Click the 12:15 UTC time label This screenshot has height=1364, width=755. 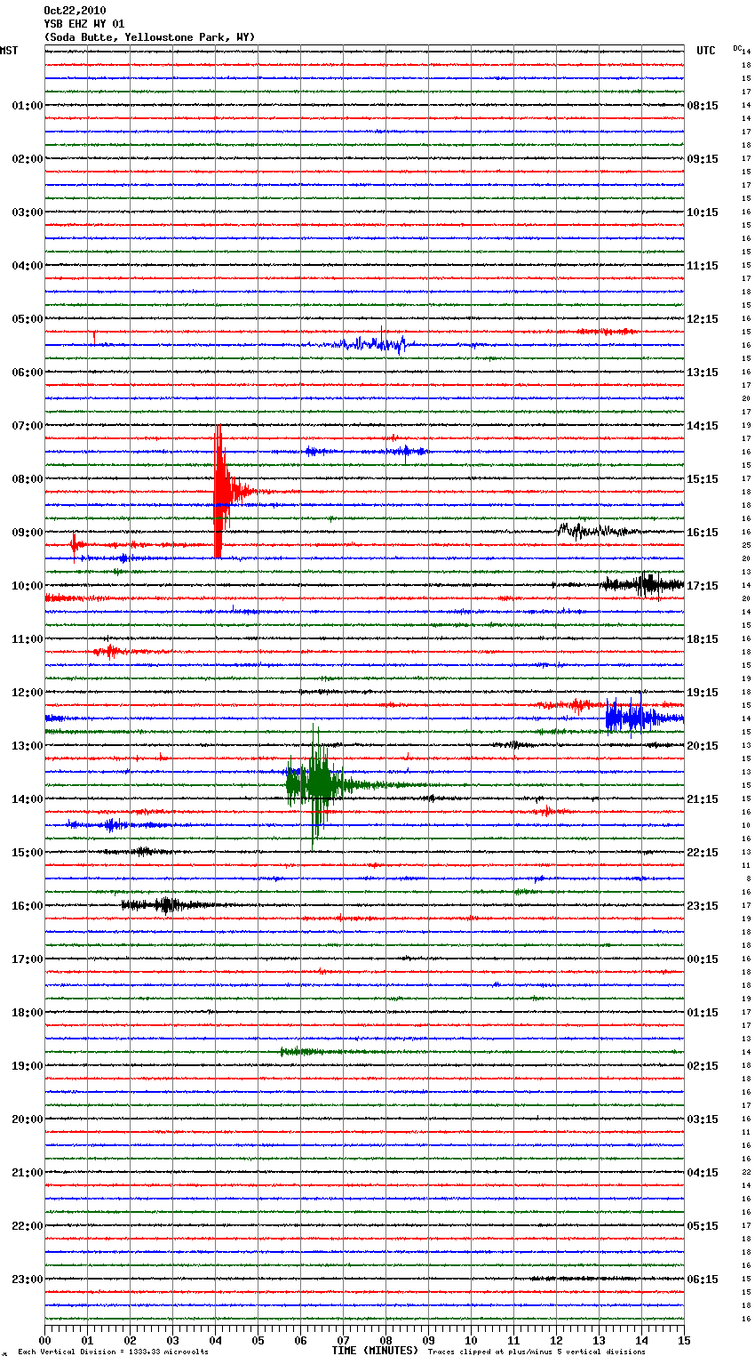coord(703,319)
